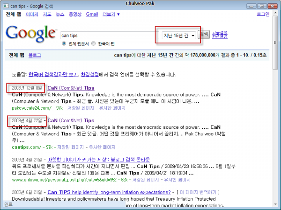Viewport: 281px width, 210px height.
Task: Open CaN (Com&Net) Tips result dated 2009년 4월 22일
Action: (x=71, y=120)
